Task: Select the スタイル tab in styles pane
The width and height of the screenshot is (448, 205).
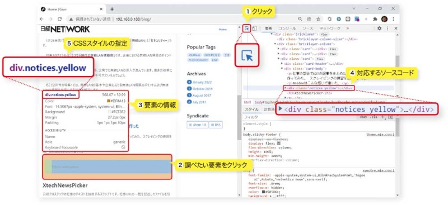Action: 251,109
